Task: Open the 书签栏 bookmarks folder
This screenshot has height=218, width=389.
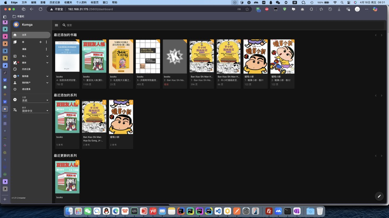Action: [18, 16]
